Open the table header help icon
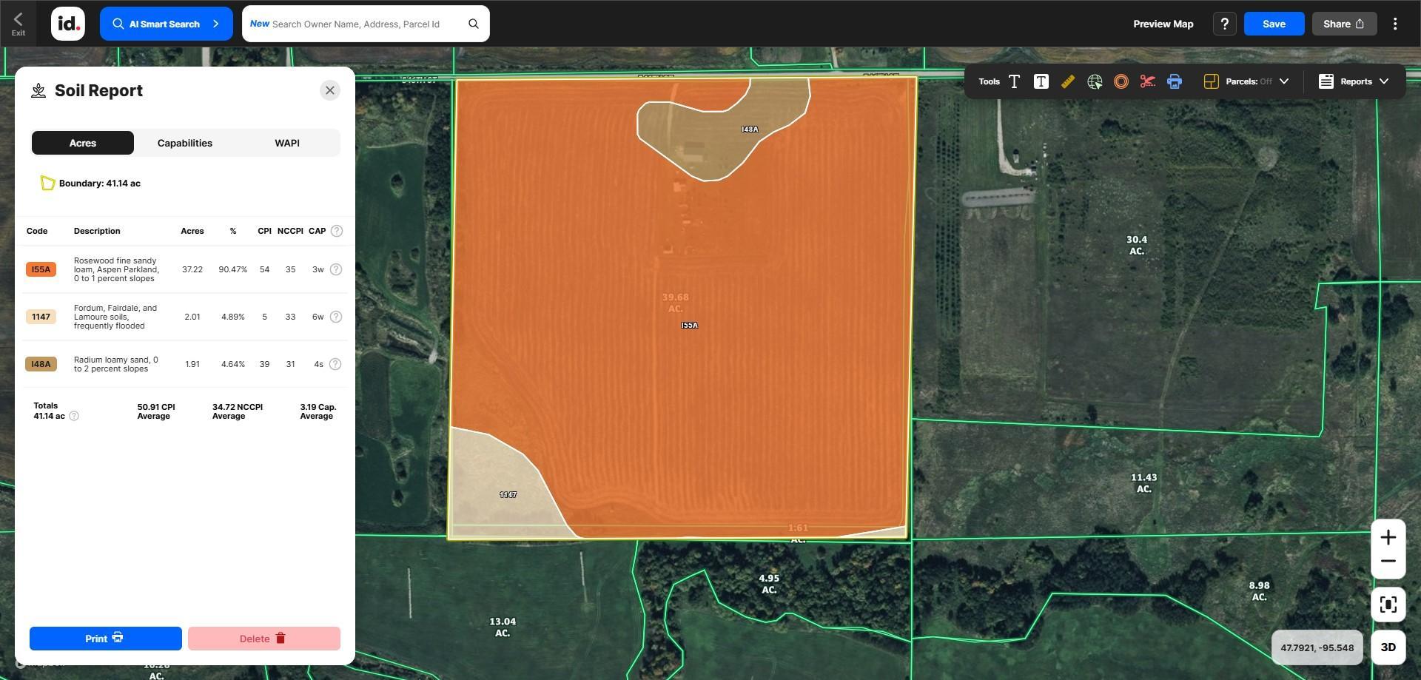Viewport: 1421px width, 680px height. [337, 231]
